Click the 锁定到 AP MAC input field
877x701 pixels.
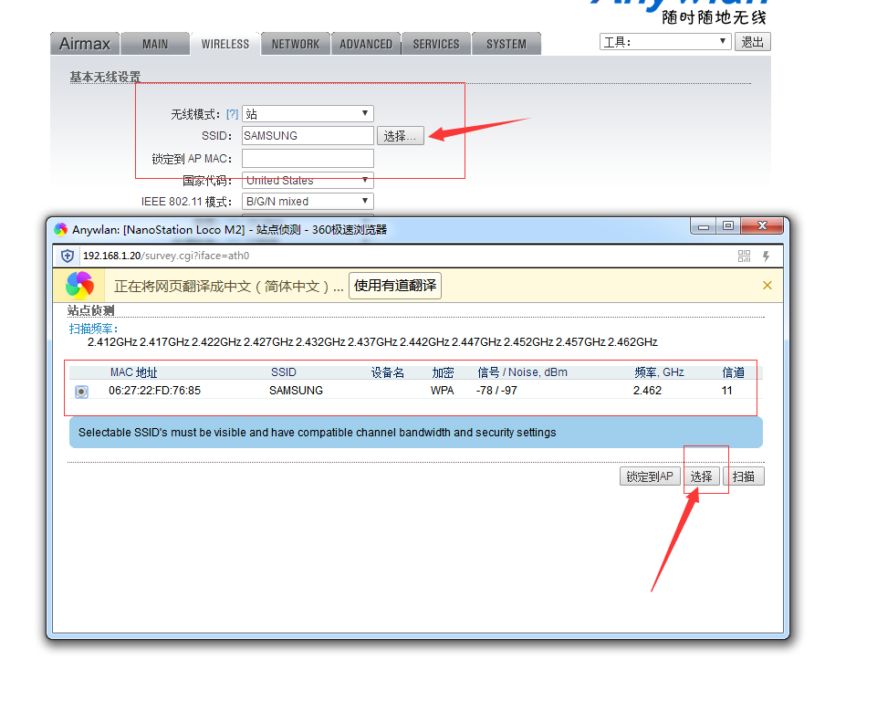(x=308, y=158)
